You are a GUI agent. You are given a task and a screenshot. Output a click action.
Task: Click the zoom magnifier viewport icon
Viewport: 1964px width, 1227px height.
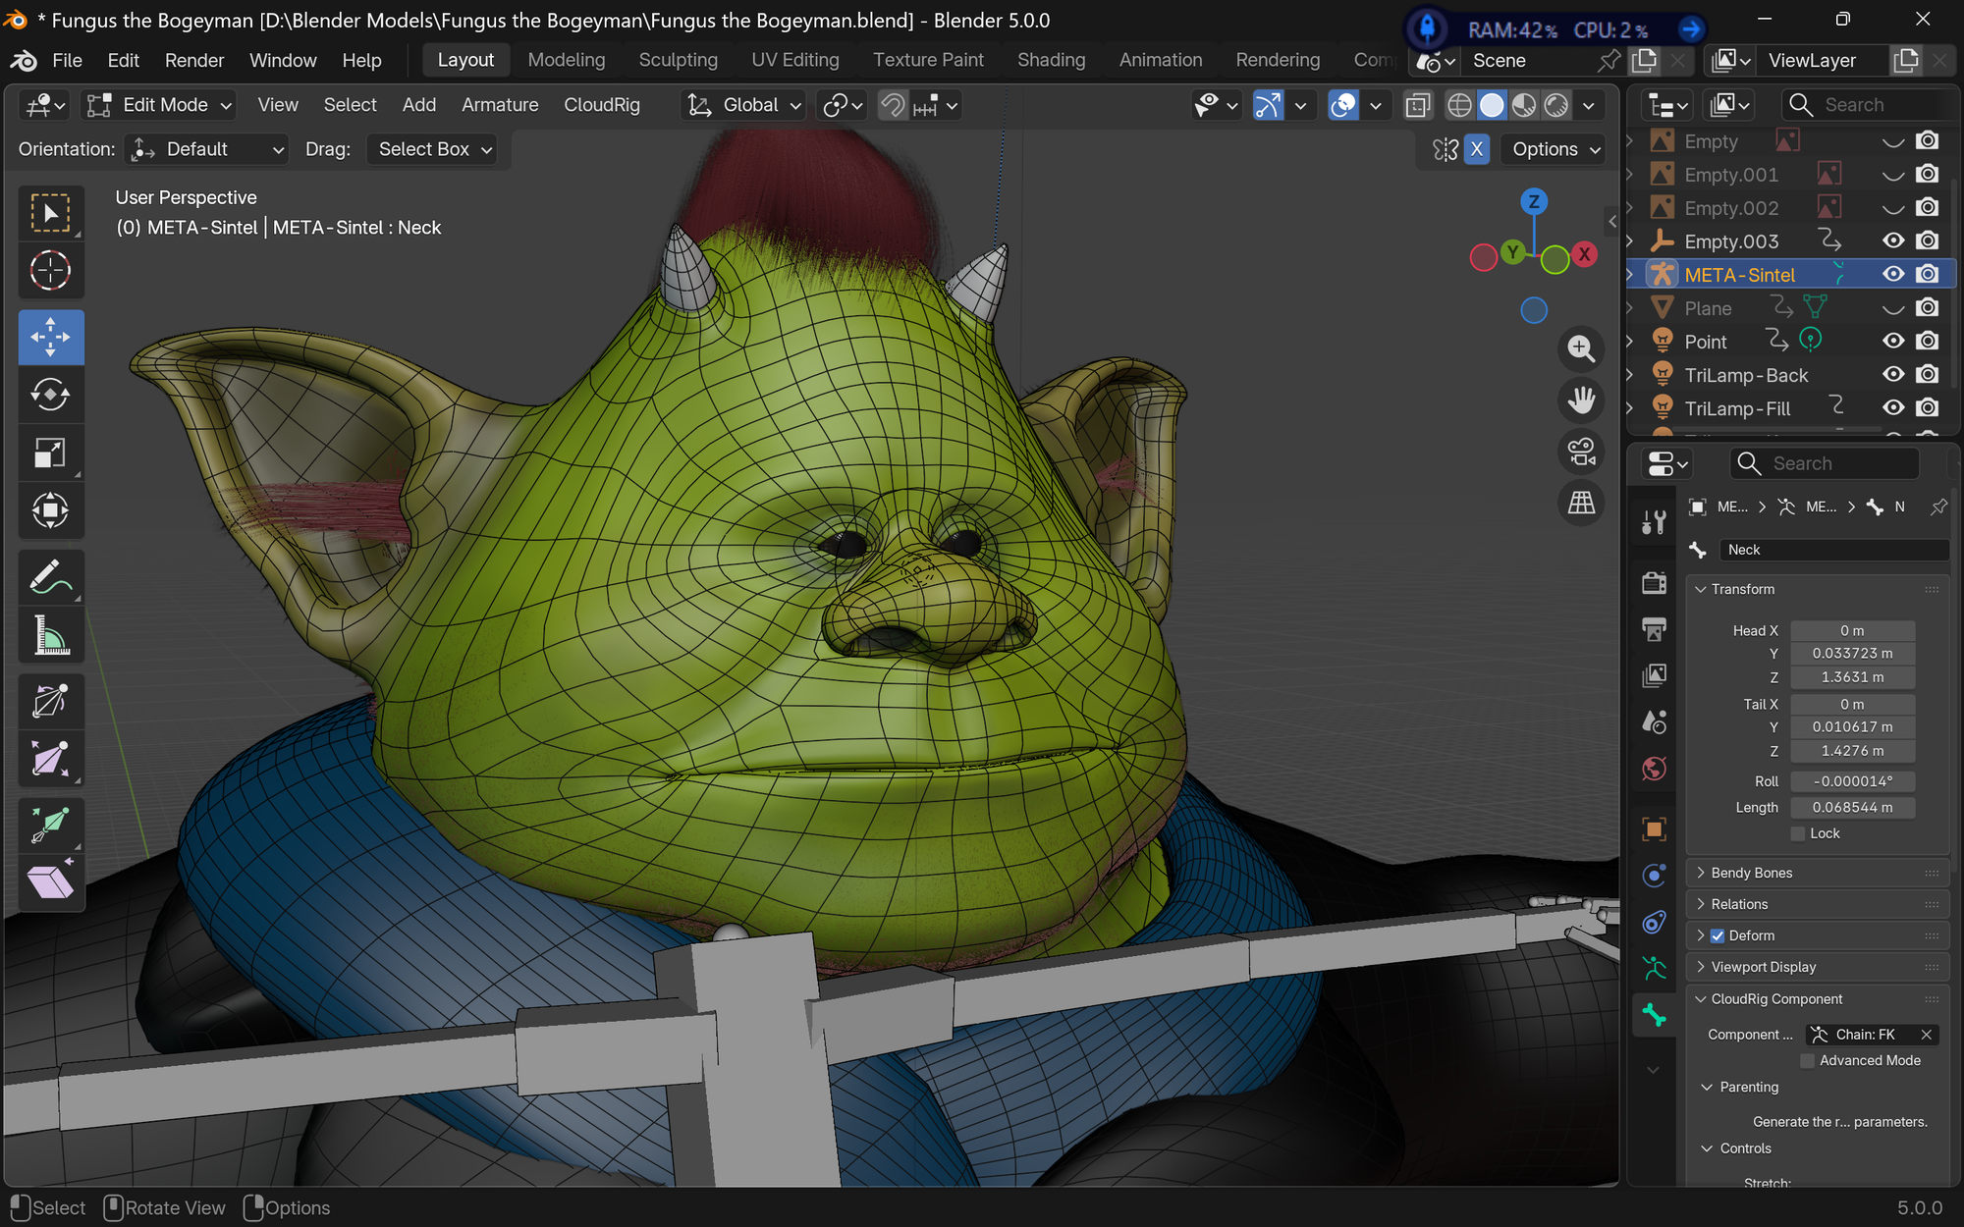(1581, 349)
